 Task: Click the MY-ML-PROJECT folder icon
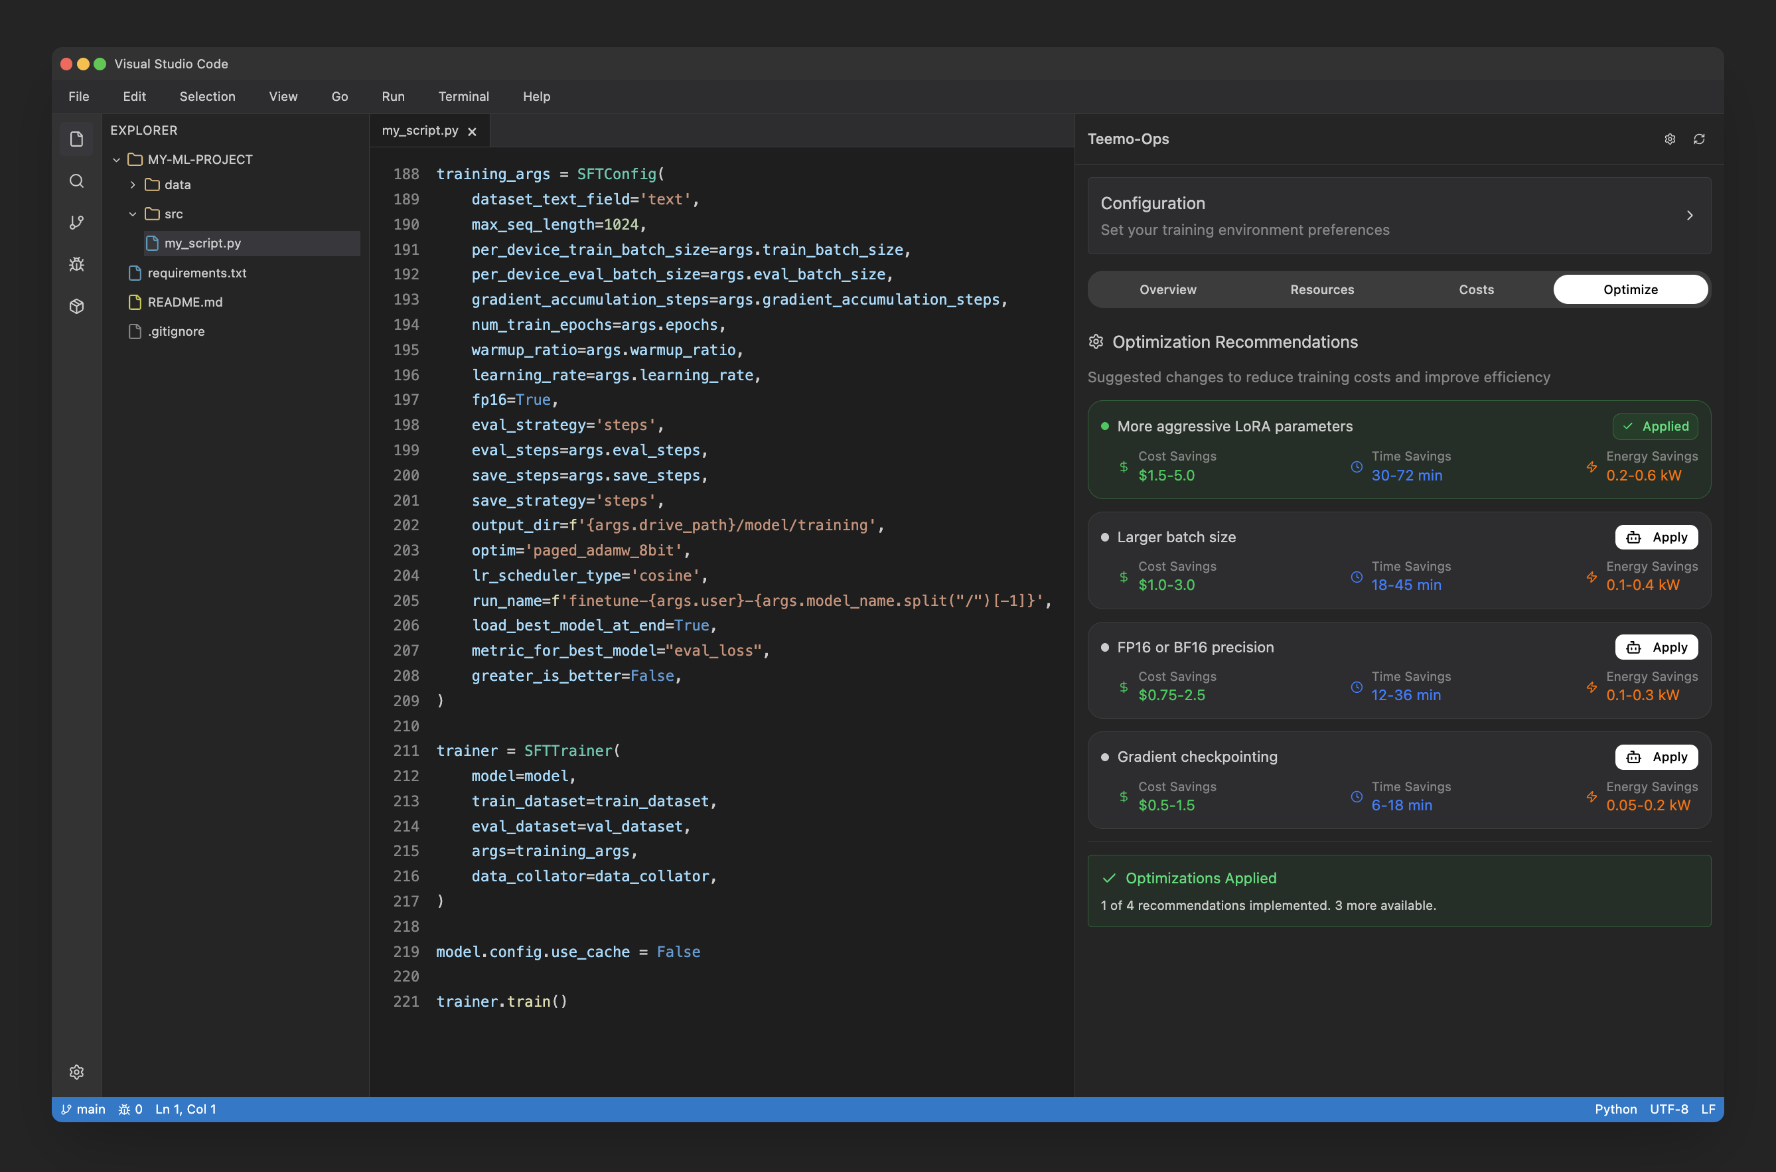point(135,159)
